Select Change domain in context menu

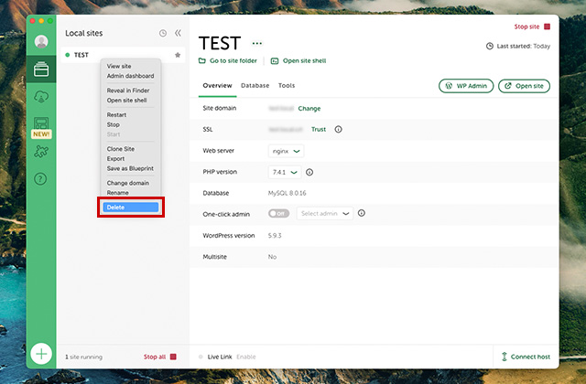coord(128,183)
